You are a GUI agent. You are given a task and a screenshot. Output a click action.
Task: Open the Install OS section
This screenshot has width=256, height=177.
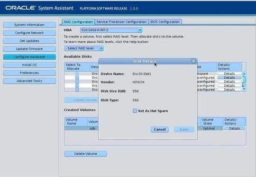click(29, 65)
